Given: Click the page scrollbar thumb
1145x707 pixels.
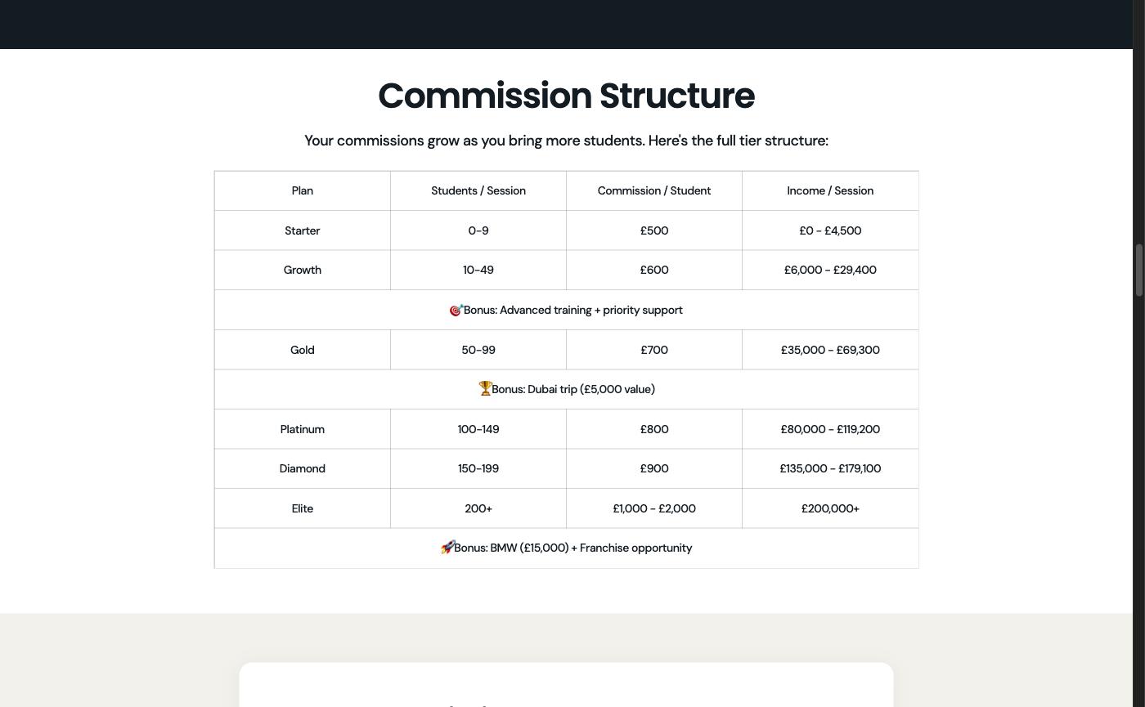Looking at the screenshot, I should 1138,270.
